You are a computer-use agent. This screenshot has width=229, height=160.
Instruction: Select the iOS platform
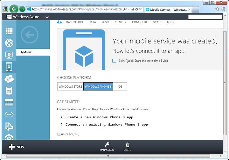point(120,86)
